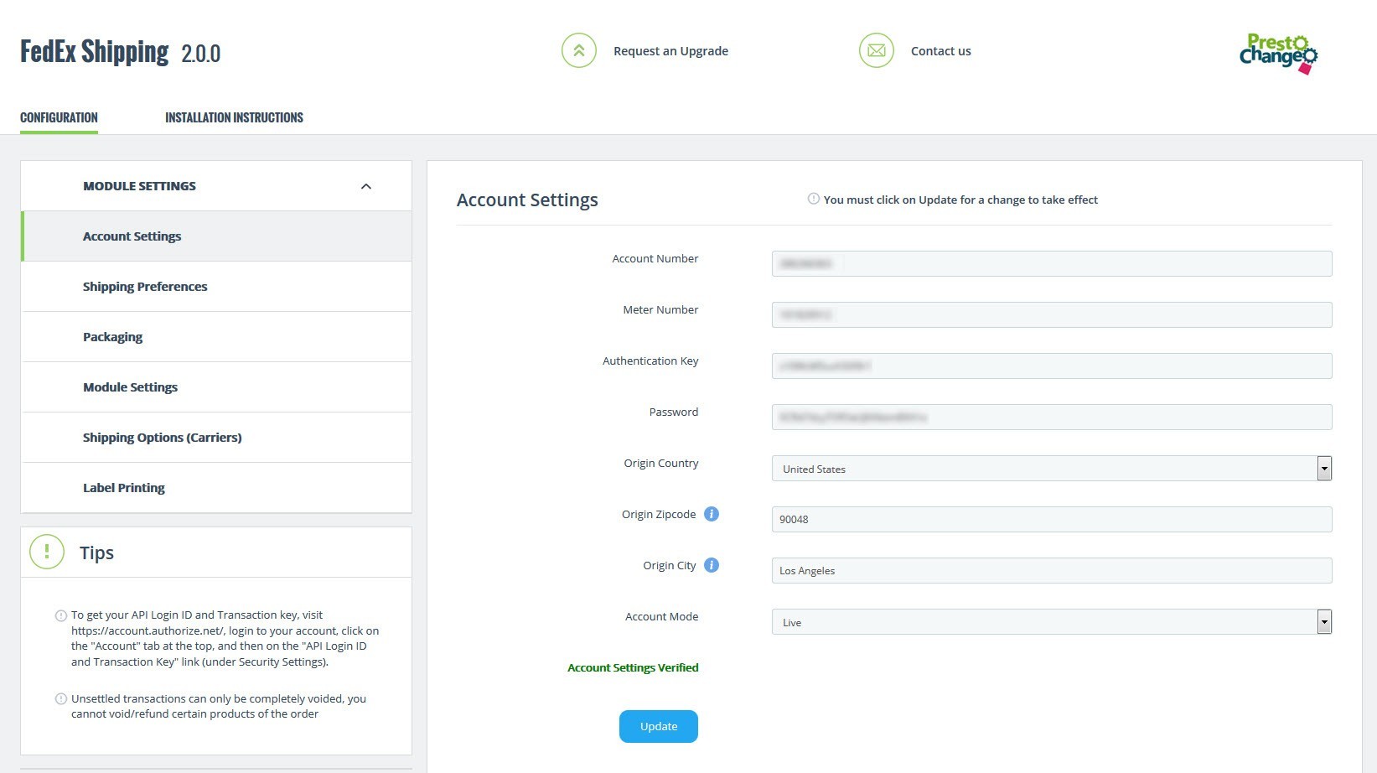Click the Account Number field
1377x773 pixels.
1052,263
